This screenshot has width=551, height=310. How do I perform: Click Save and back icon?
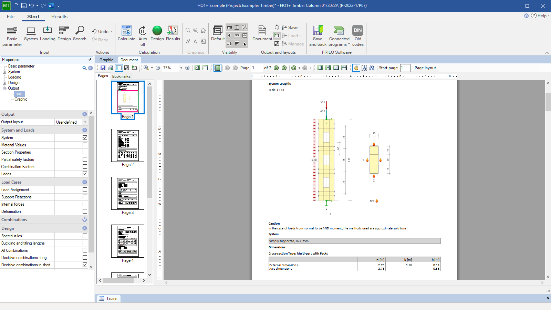(318, 36)
